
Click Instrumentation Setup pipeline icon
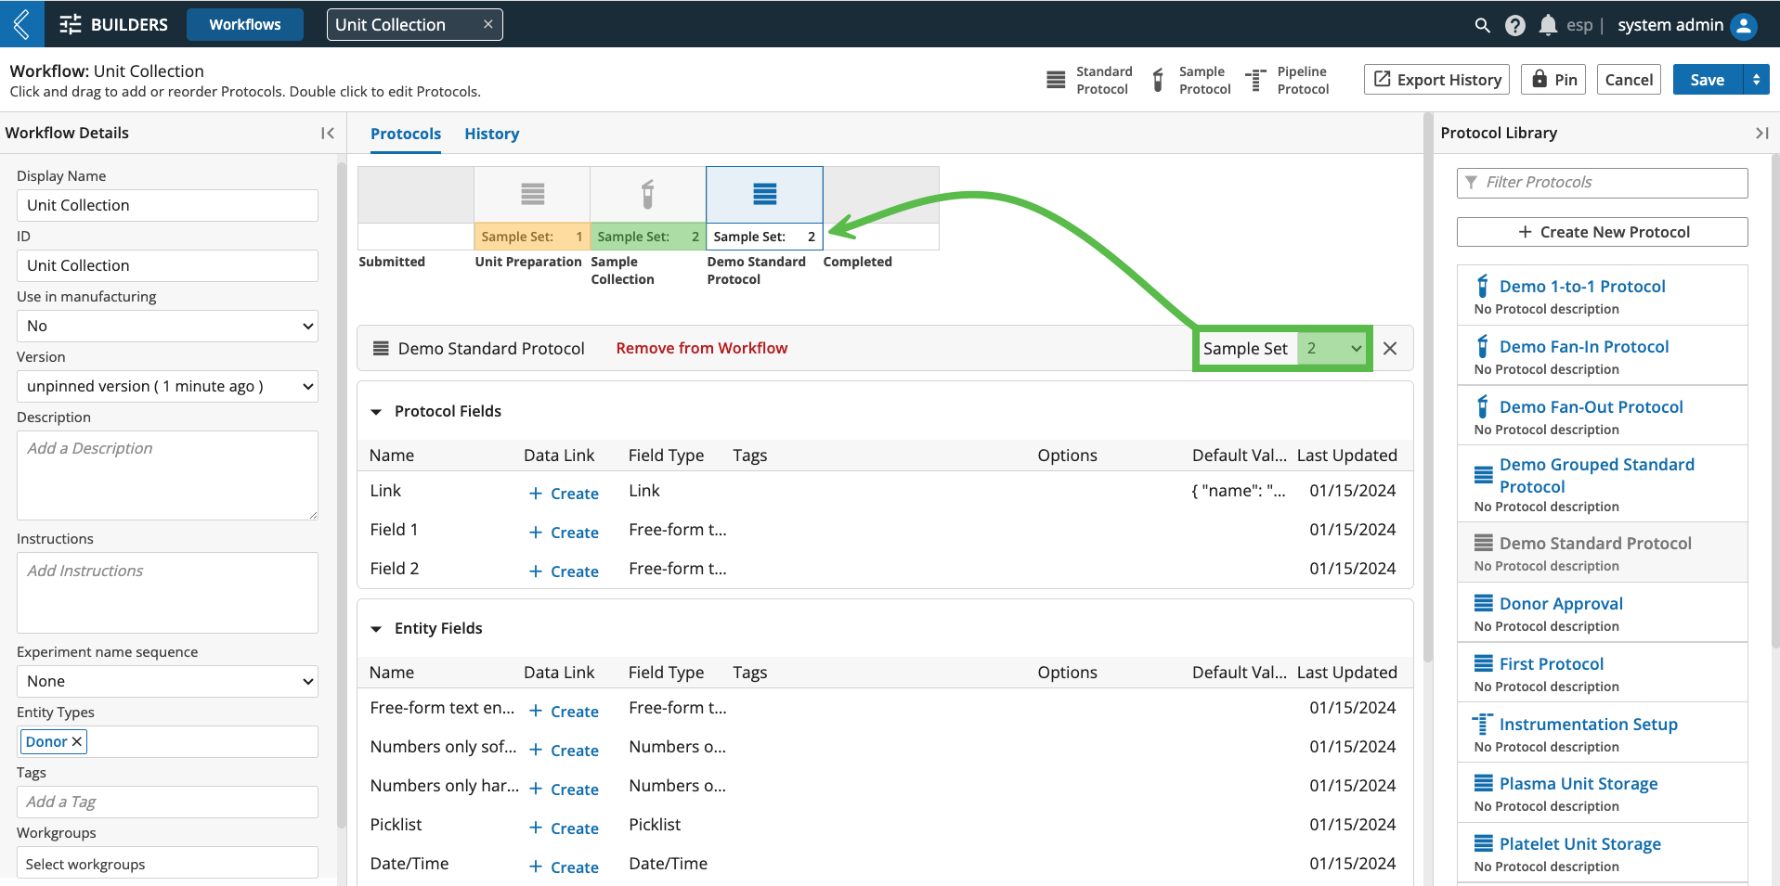pos(1483,724)
